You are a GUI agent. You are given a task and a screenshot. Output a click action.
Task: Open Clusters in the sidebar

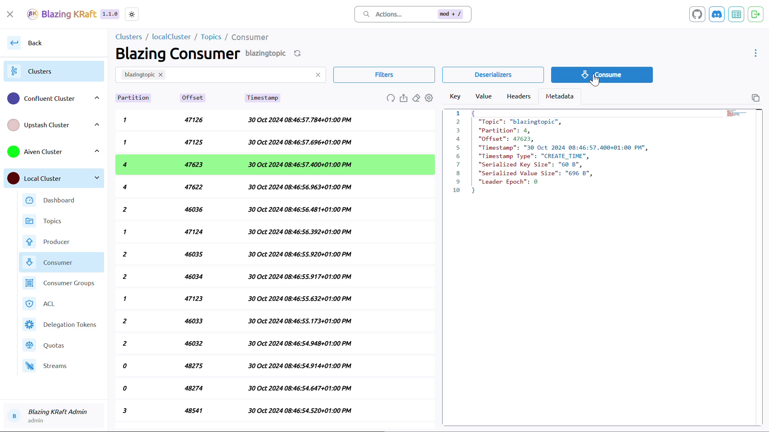pyautogui.click(x=54, y=71)
